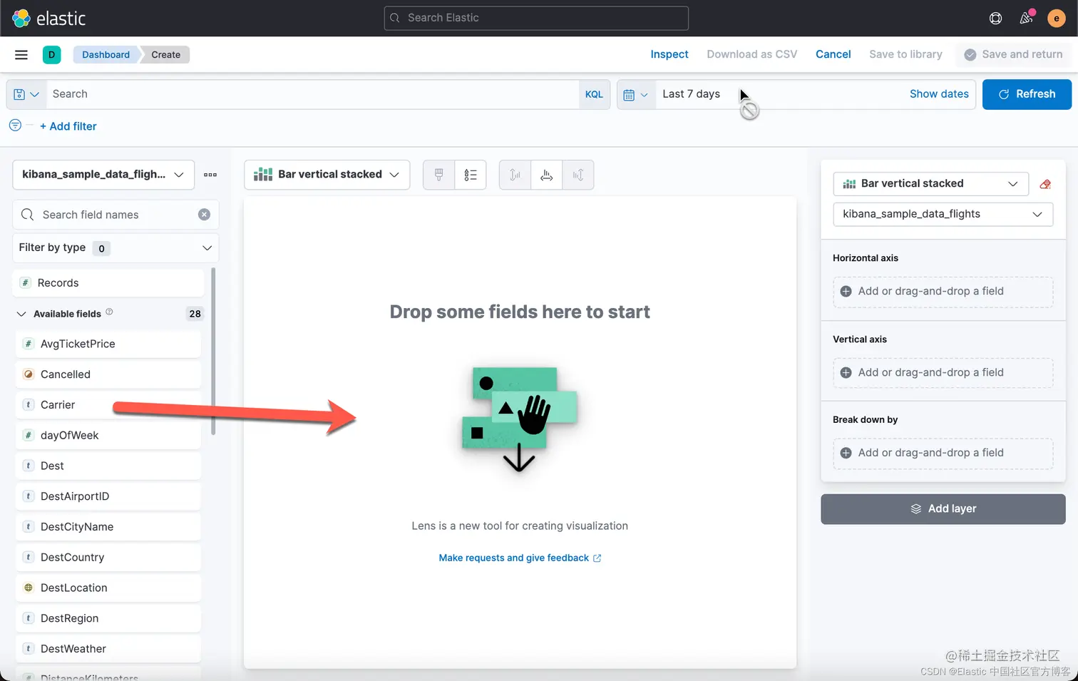
Task: Click the Add layer button
Action: click(x=943, y=509)
